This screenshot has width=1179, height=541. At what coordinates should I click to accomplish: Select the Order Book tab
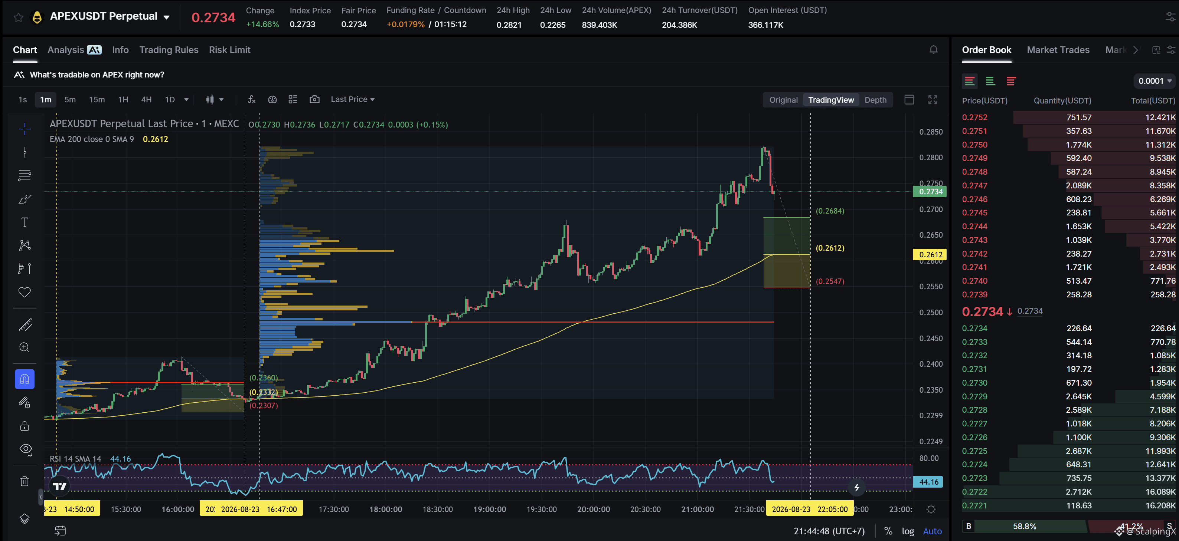[986, 50]
